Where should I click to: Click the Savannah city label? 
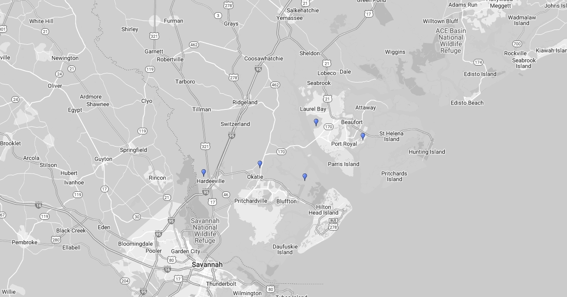click(207, 265)
